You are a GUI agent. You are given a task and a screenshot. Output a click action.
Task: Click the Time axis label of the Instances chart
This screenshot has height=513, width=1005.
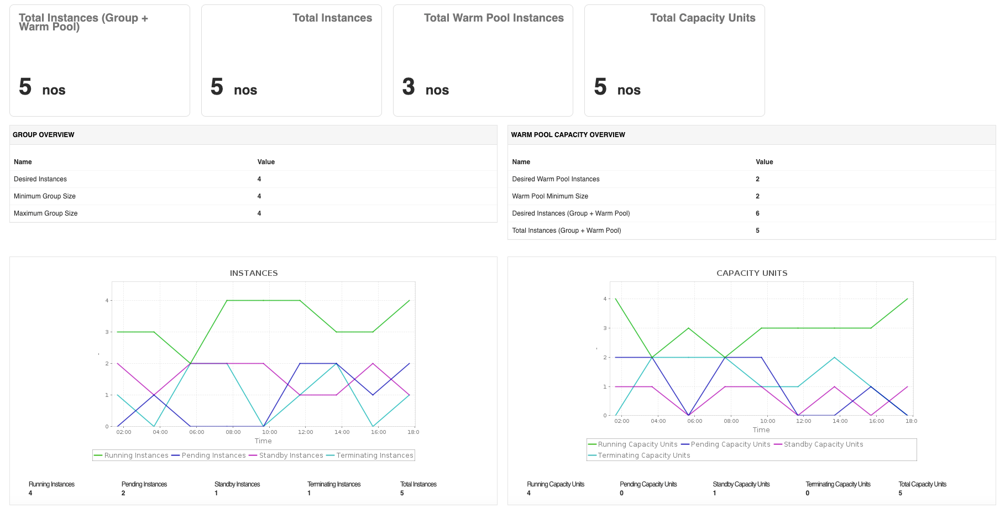click(x=263, y=441)
